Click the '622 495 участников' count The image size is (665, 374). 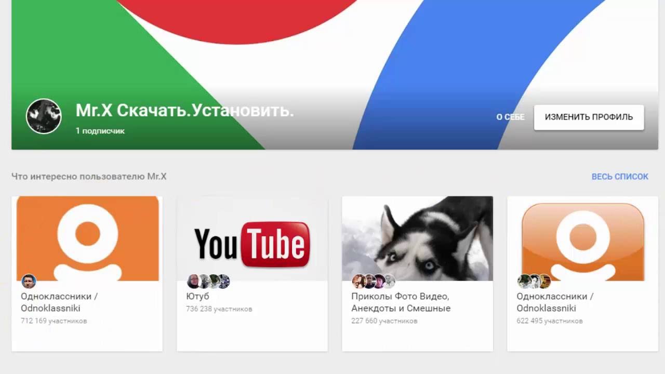(550, 321)
